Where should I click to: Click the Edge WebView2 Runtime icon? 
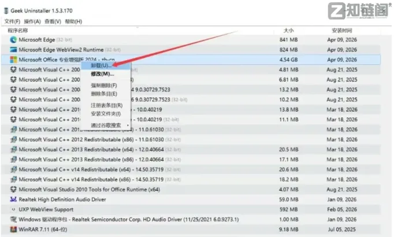[13, 50]
